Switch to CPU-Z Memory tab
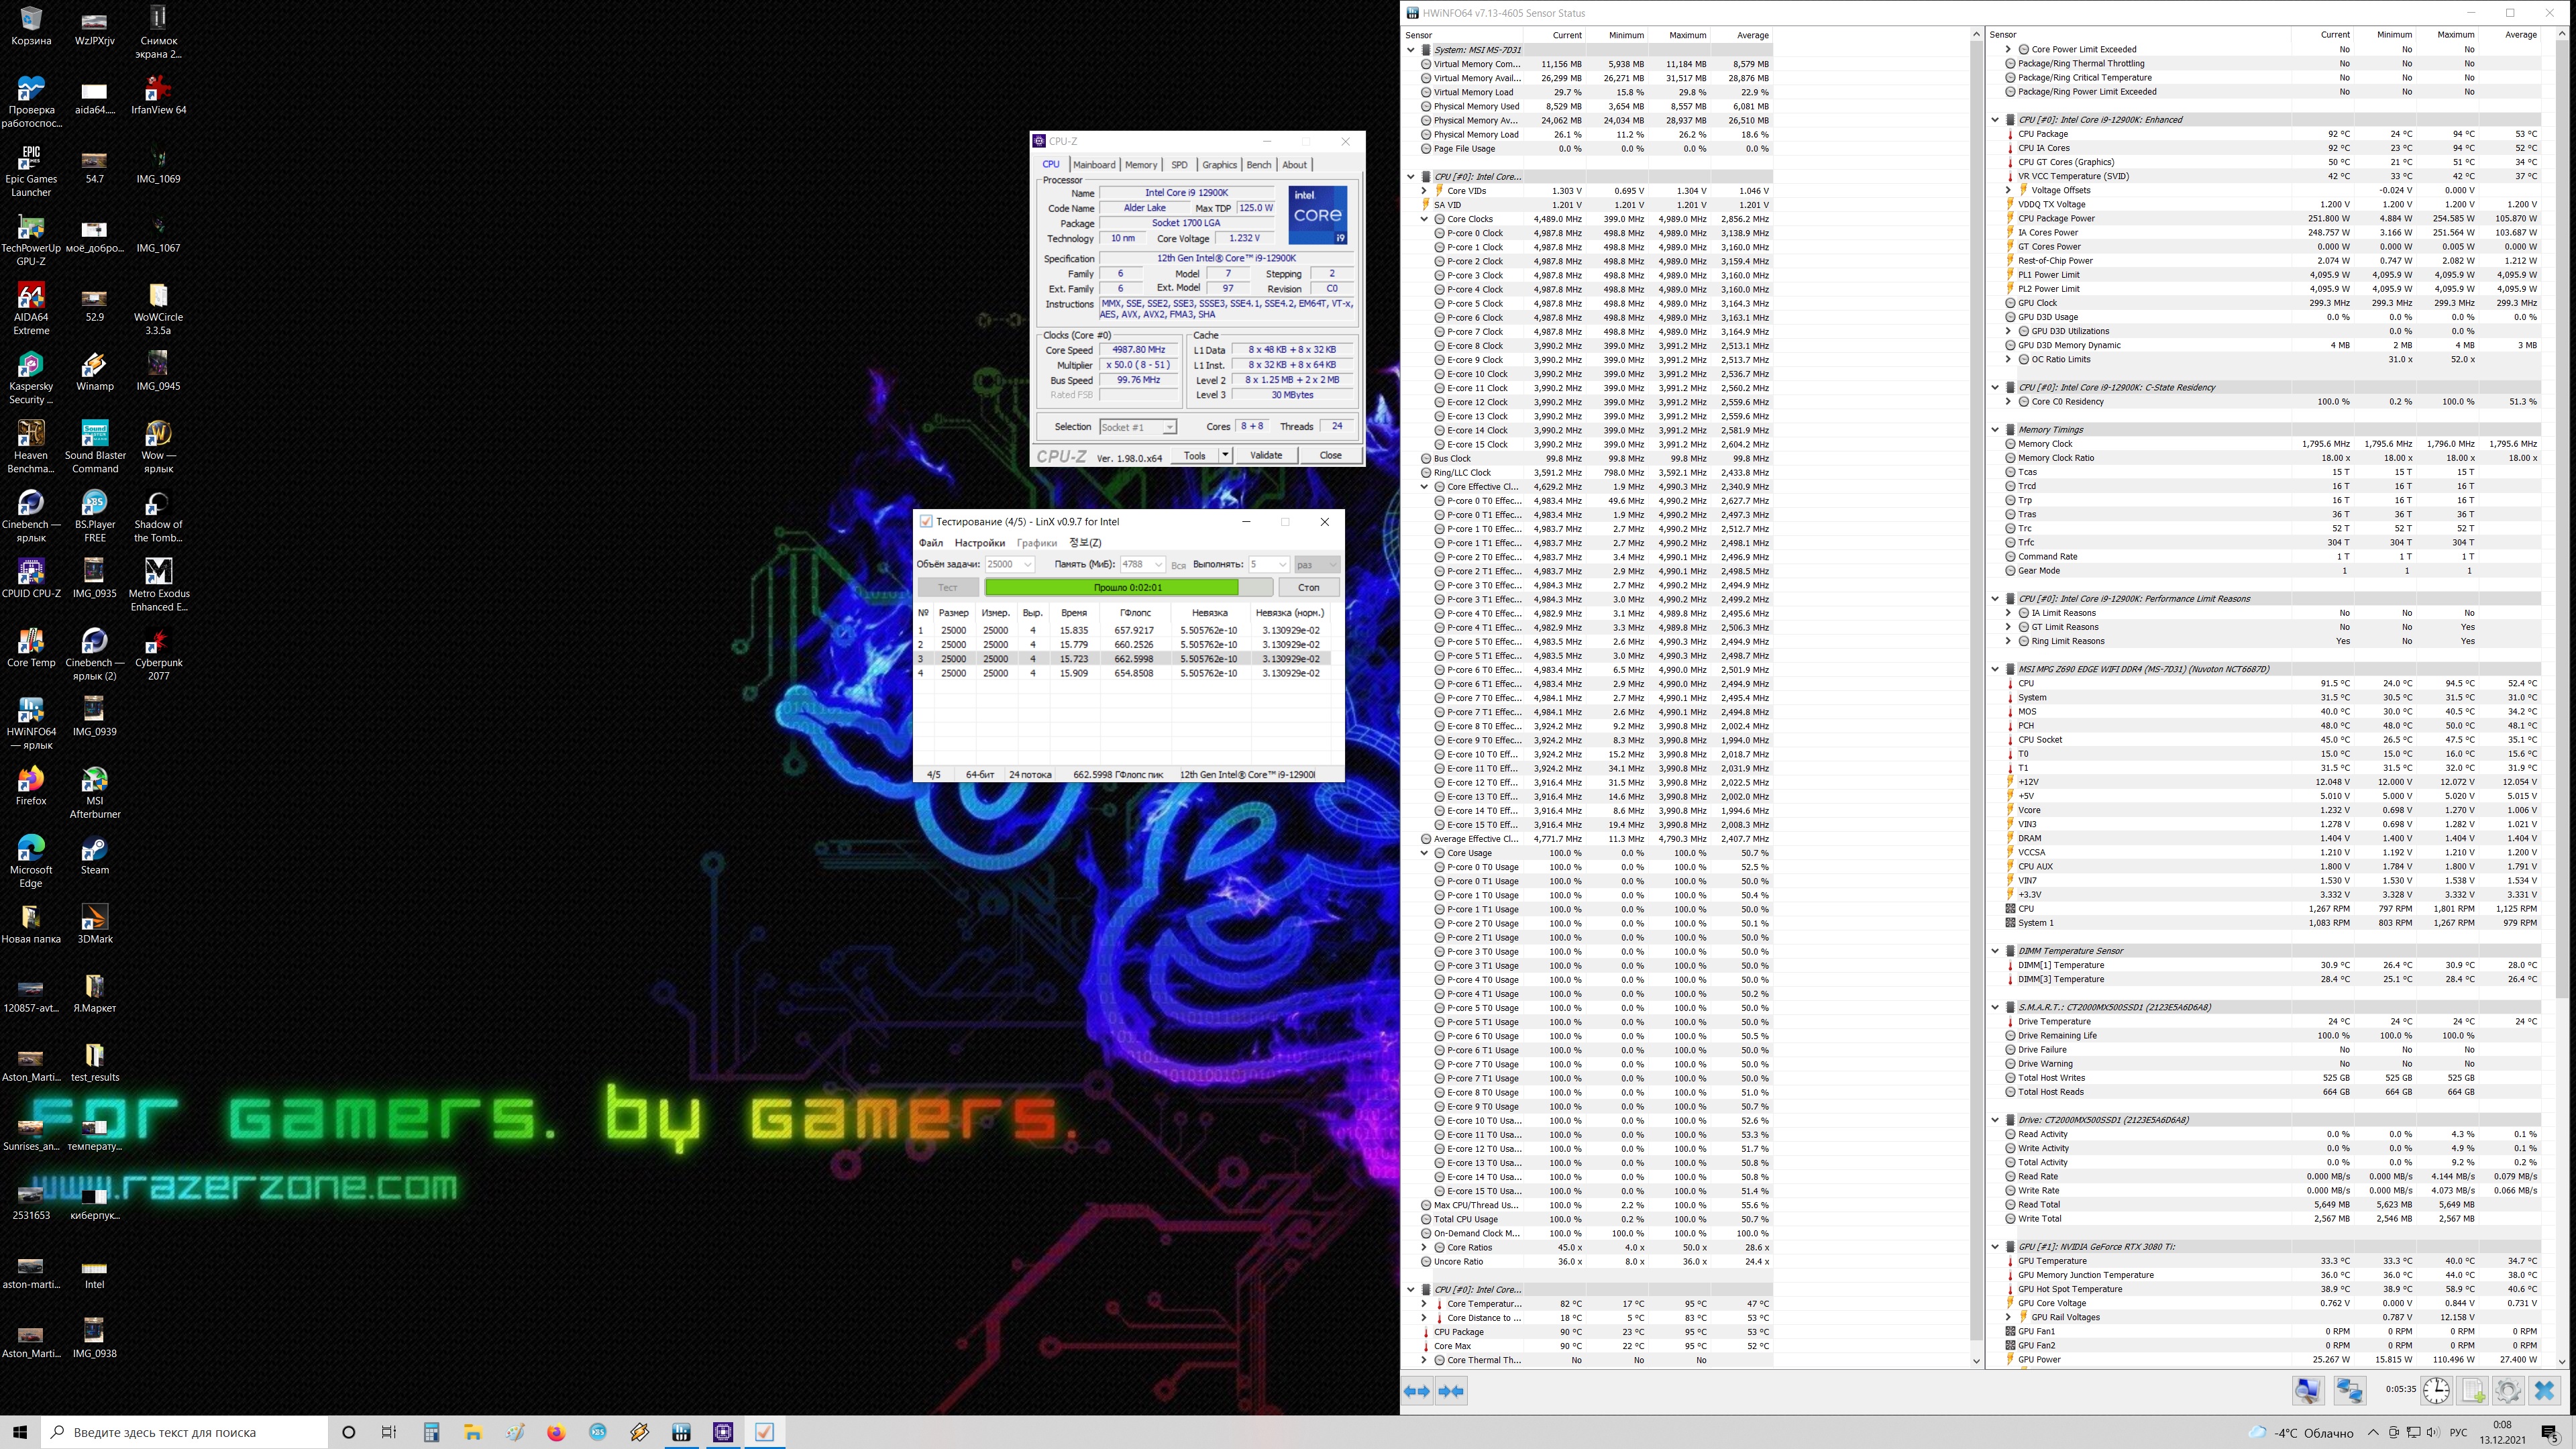Screen dimensions: 2576x1449 (x=1140, y=165)
